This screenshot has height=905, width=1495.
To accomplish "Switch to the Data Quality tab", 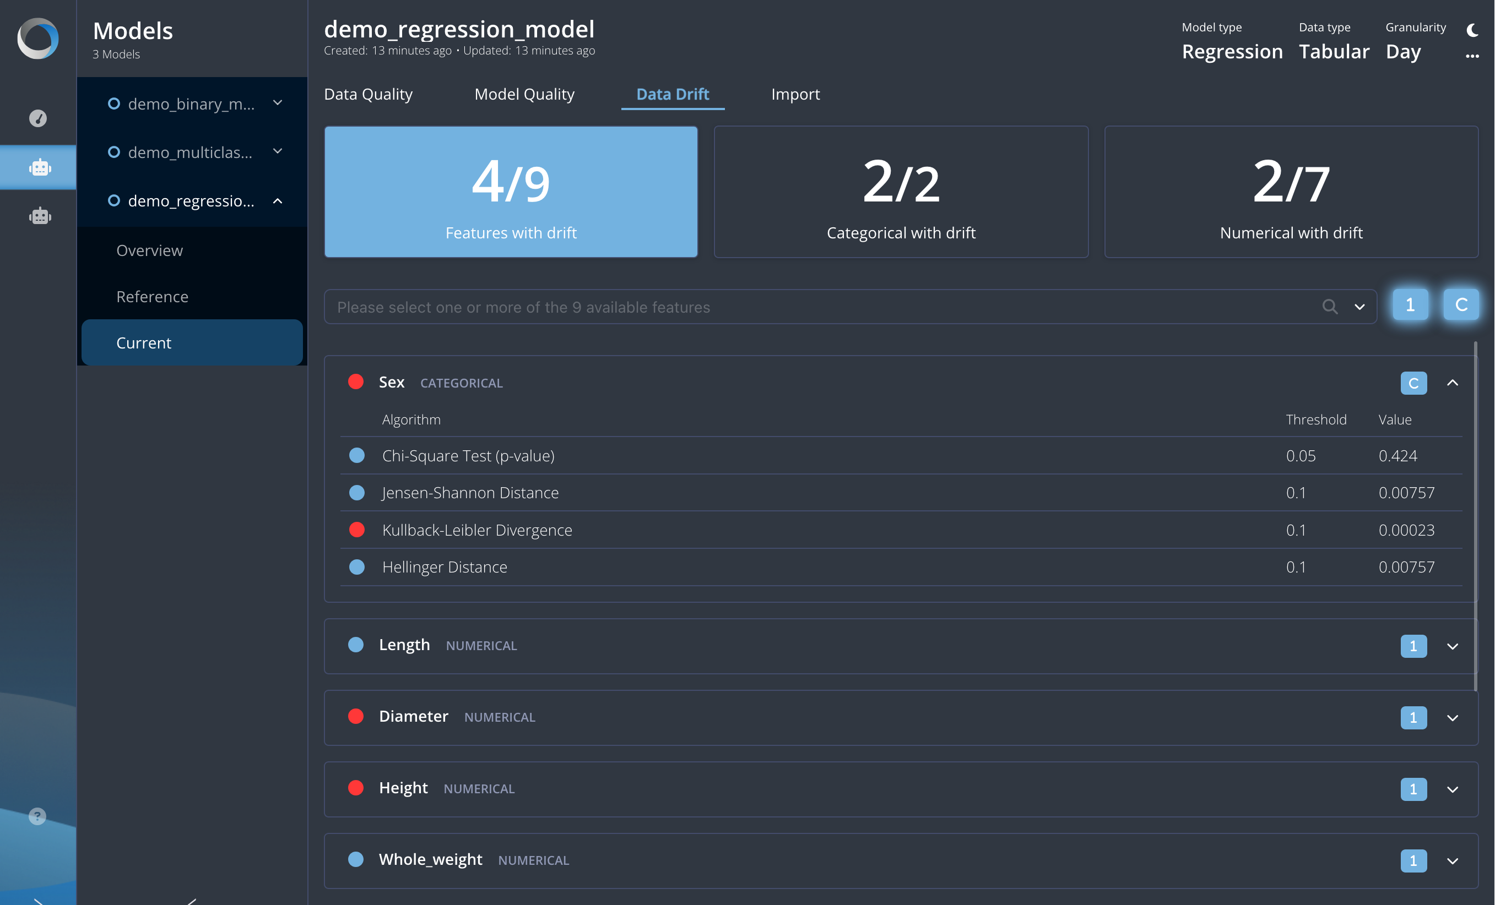I will coord(369,94).
